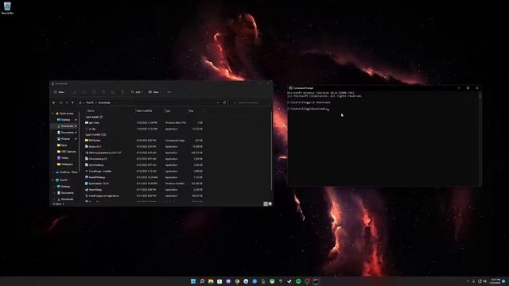The width and height of the screenshot is (509, 286).
Task: Click 'Downloads' in the address breadcrumb
Action: (104, 102)
